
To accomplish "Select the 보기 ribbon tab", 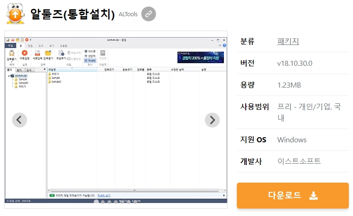I will click(52, 45).
